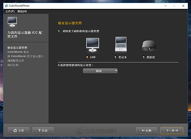Click the ColorMunkiPhoto title bar app icon
This screenshot has width=191, height=139.
point(6,6)
